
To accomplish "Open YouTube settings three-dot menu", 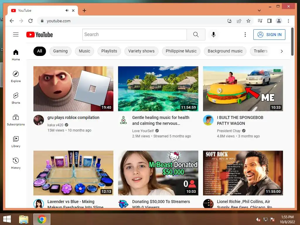I will point(245,35).
